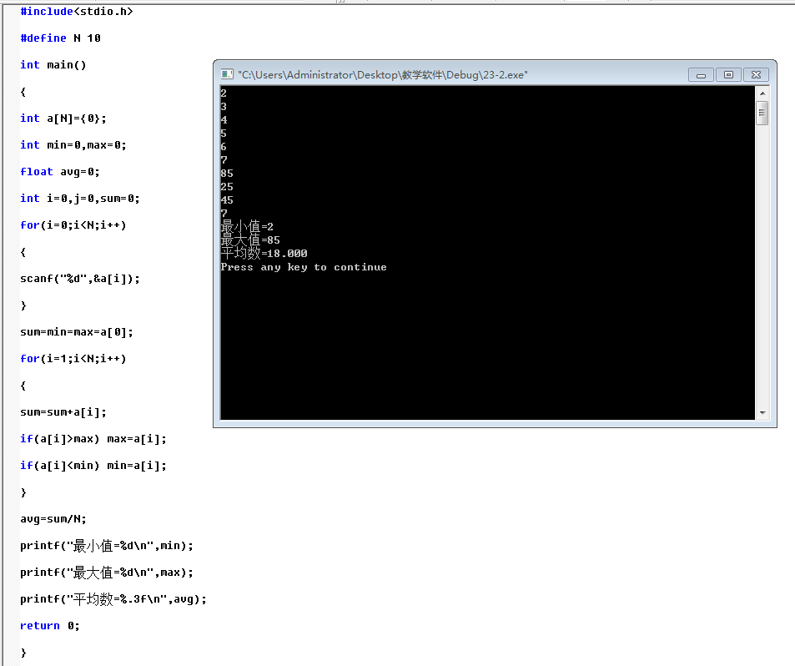Click the 'avg=sum/N;' line

tap(53, 519)
